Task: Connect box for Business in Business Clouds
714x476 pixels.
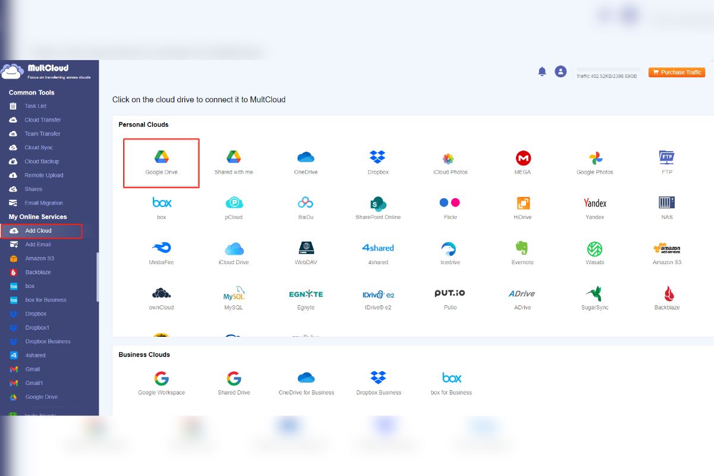Action: pos(451,383)
